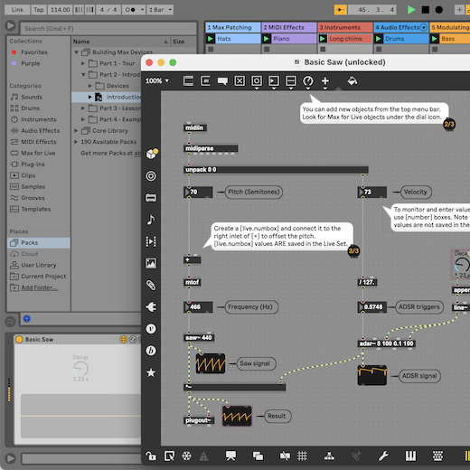Toggle the patcher lock icon in bottom toolbar
This screenshot has height=470, width=470.
click(151, 456)
